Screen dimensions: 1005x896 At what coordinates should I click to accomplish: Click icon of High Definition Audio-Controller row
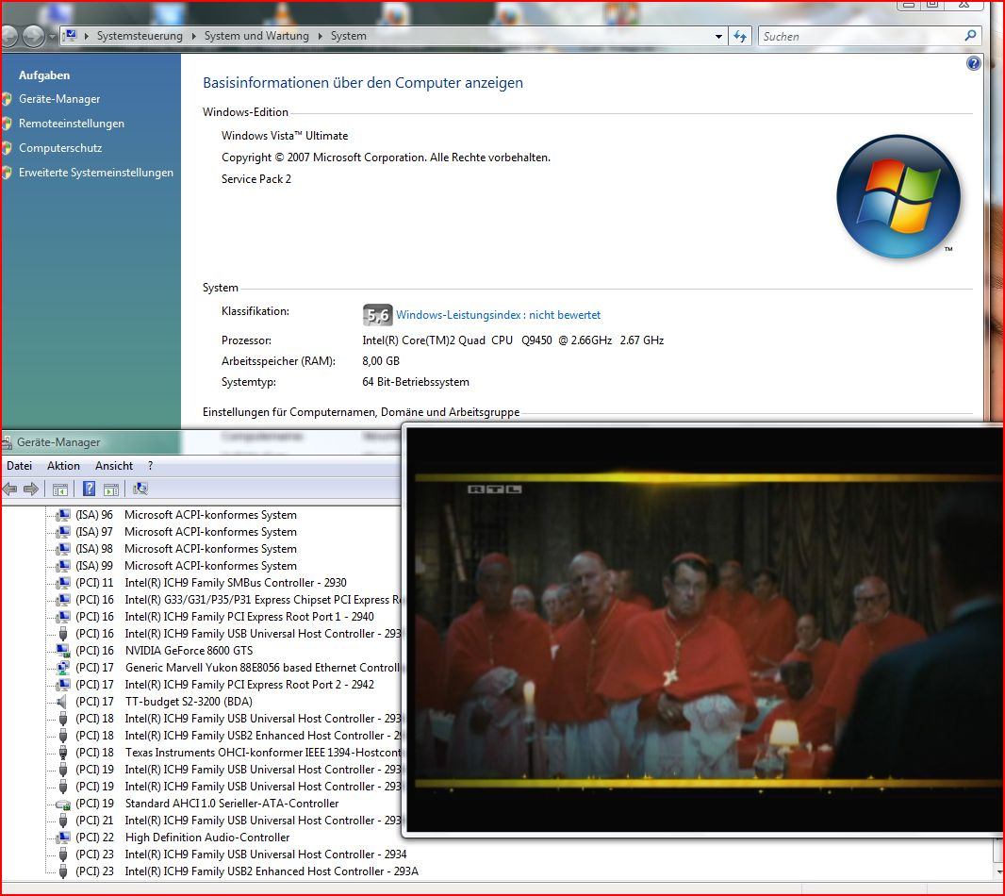pyautogui.click(x=63, y=838)
